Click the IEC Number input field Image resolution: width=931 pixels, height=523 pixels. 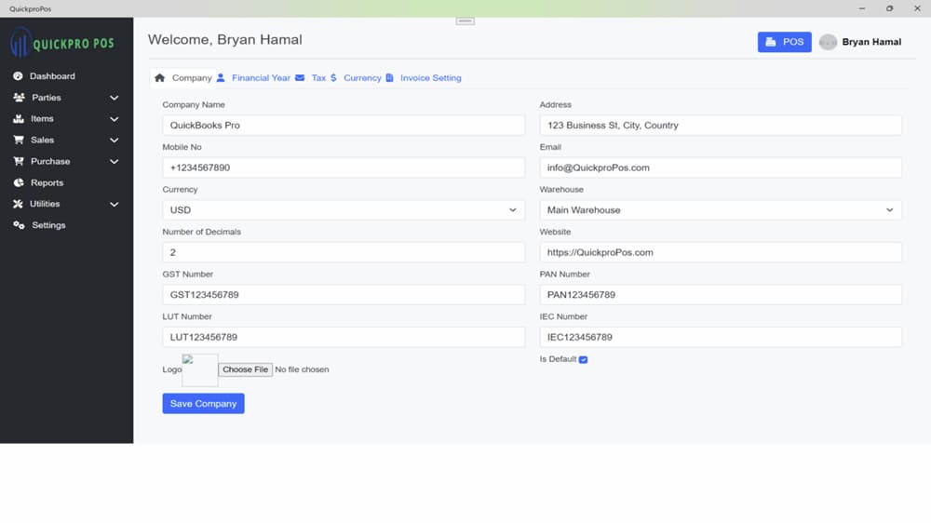pos(721,337)
